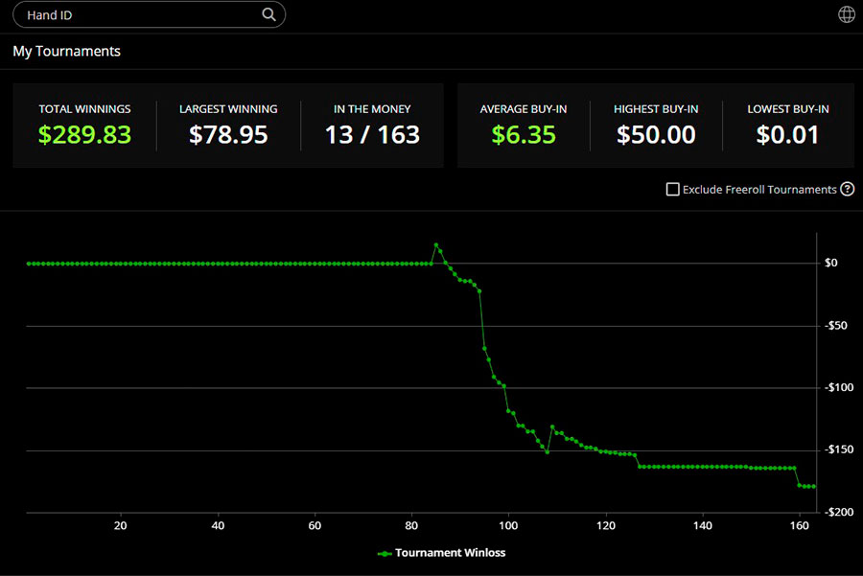Toggle the Tournament Winloss legend label
863x576 pixels.
[450, 553]
